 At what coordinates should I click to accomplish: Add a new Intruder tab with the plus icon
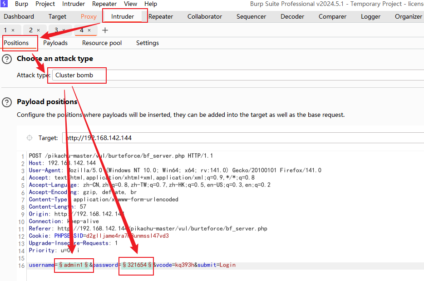point(105,30)
